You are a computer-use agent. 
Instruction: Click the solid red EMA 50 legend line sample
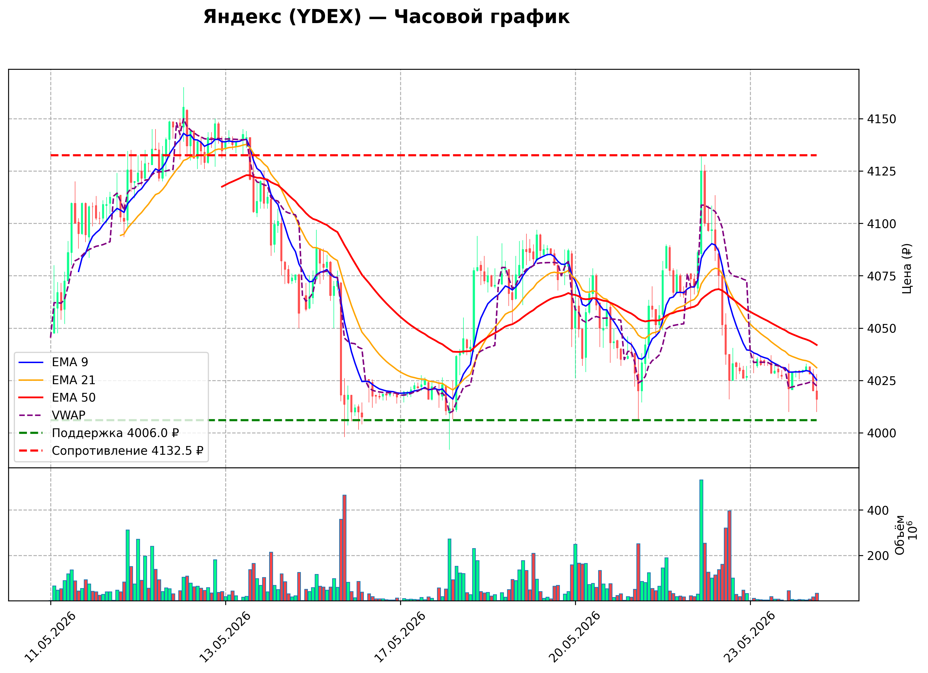tap(31, 398)
